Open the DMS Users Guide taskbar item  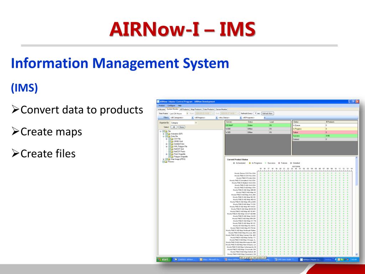coord(285,260)
